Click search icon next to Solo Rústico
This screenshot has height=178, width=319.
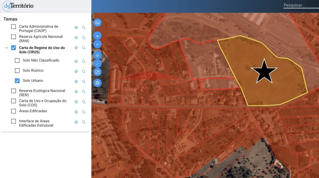coord(84,71)
